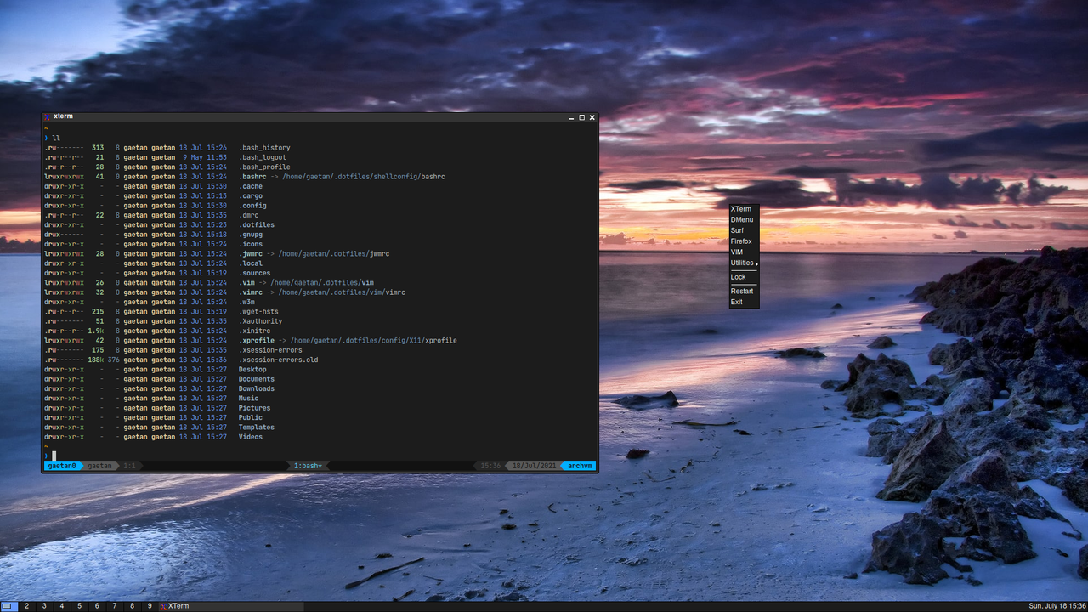Click the Music directory name

248,399
